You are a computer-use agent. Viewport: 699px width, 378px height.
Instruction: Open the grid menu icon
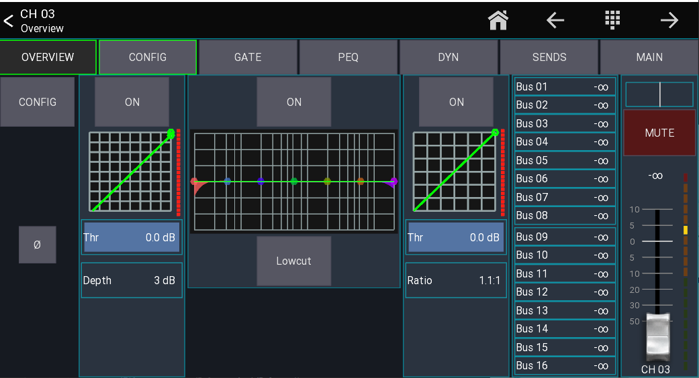pyautogui.click(x=612, y=21)
